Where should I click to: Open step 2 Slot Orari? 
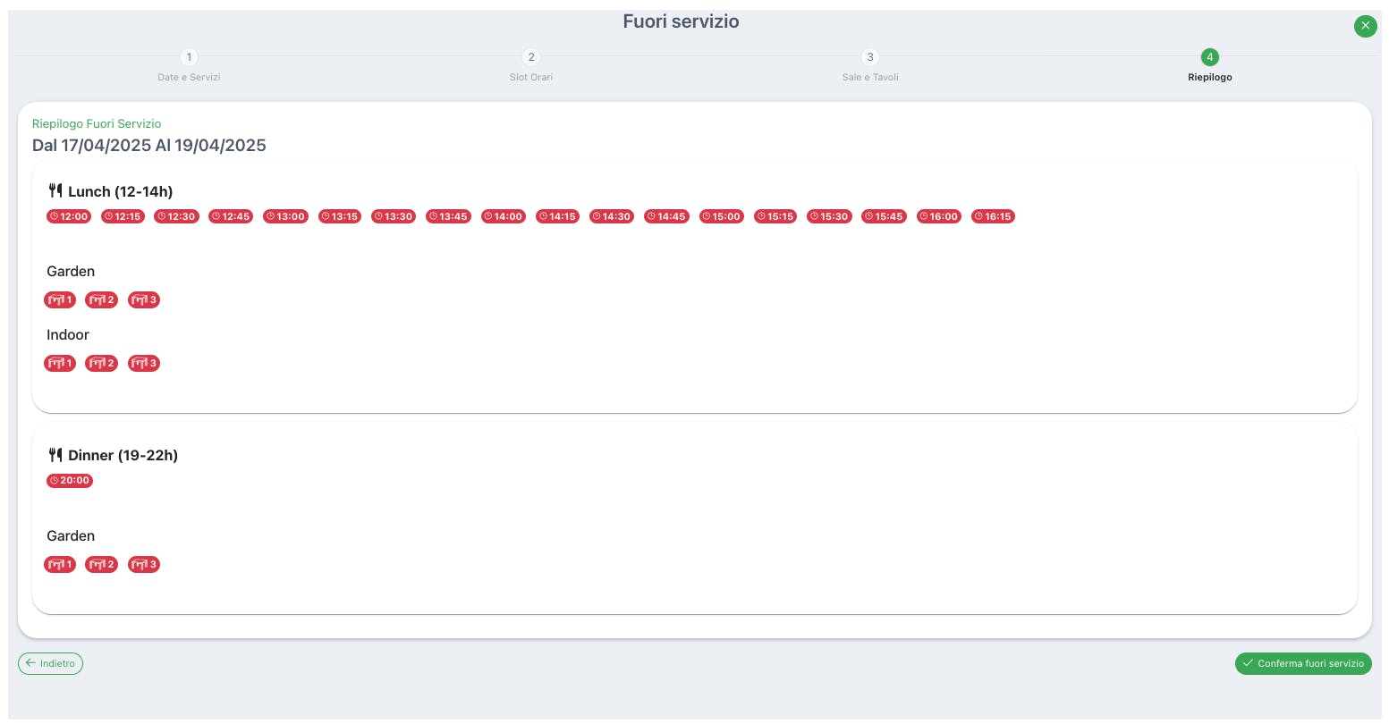pyautogui.click(x=531, y=57)
